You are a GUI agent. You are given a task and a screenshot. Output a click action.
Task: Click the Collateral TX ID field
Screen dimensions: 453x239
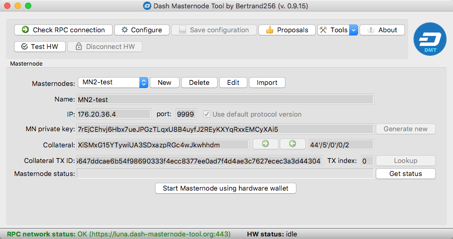[x=200, y=161]
